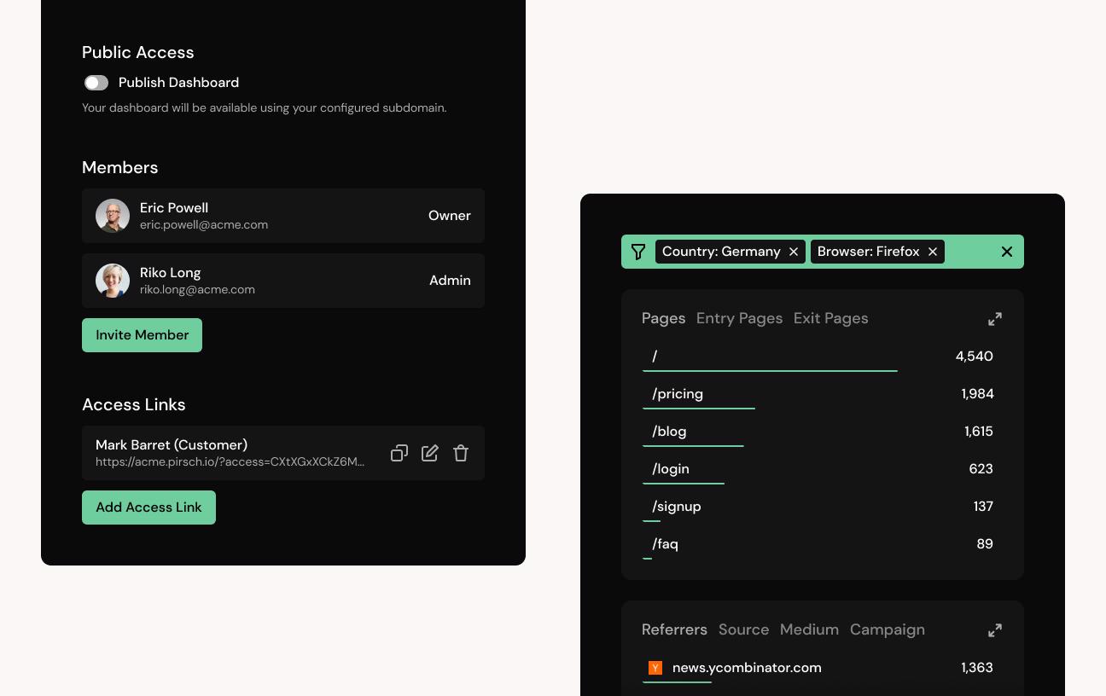Switch to the Exit Pages tab
The image size is (1106, 696).
point(830,318)
